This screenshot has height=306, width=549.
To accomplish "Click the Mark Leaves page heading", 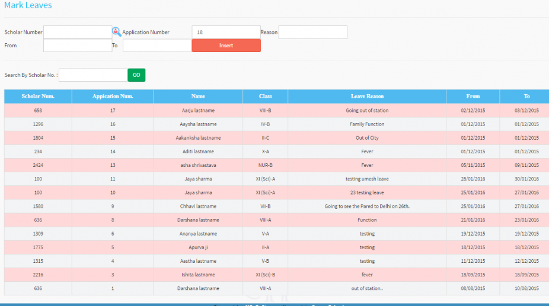I will coord(28,5).
